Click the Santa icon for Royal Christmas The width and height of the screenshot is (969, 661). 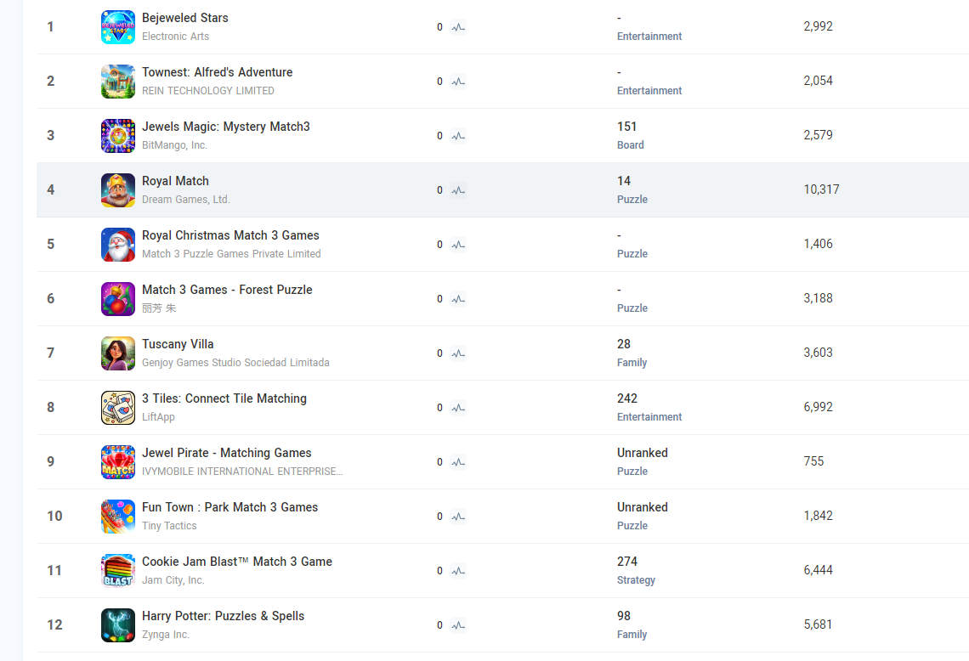pos(117,245)
